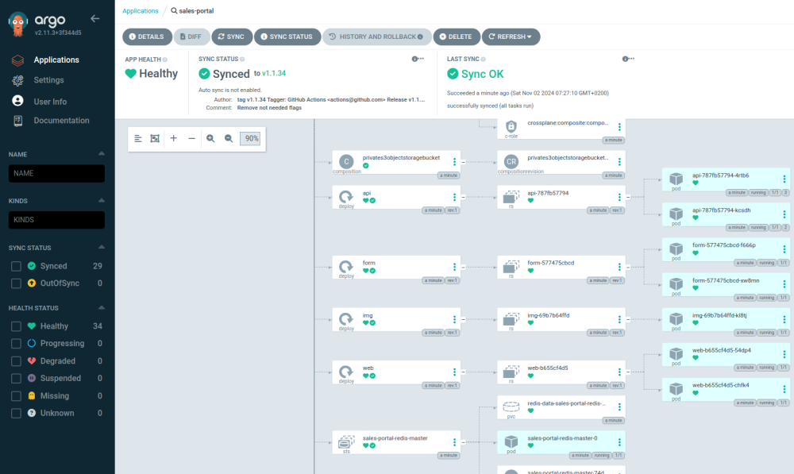
Task: Check the Suspended filter checkbox
Action: click(x=16, y=379)
